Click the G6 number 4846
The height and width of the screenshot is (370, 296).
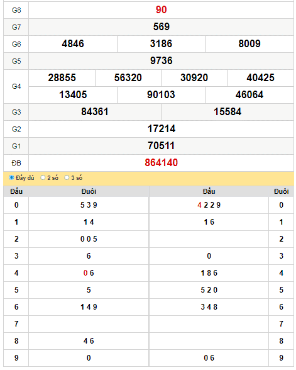click(x=73, y=44)
